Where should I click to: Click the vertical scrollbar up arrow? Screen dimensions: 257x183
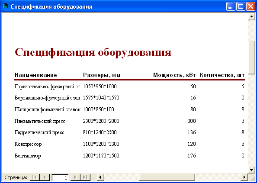tap(251, 16)
